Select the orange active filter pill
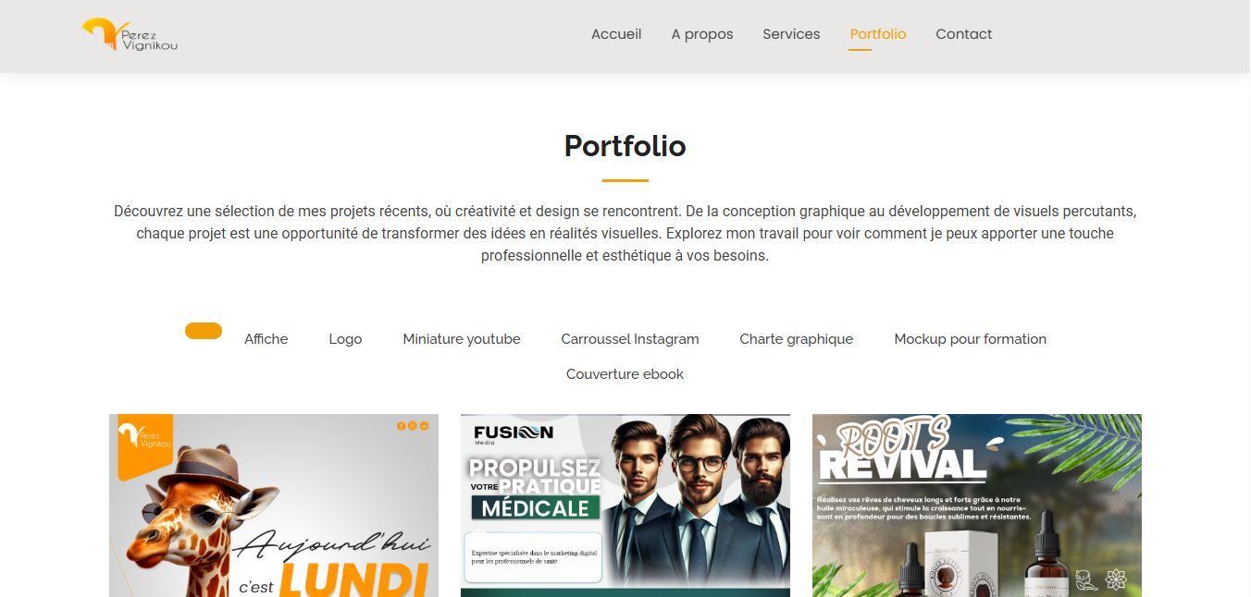 click(x=204, y=331)
